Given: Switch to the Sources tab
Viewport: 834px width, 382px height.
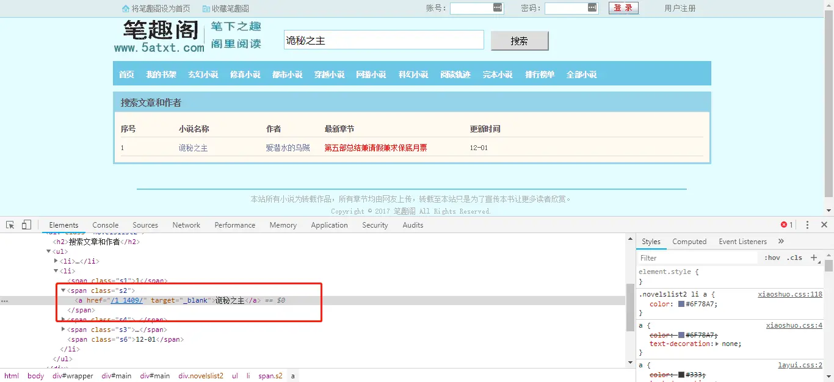Looking at the screenshot, I should 145,225.
